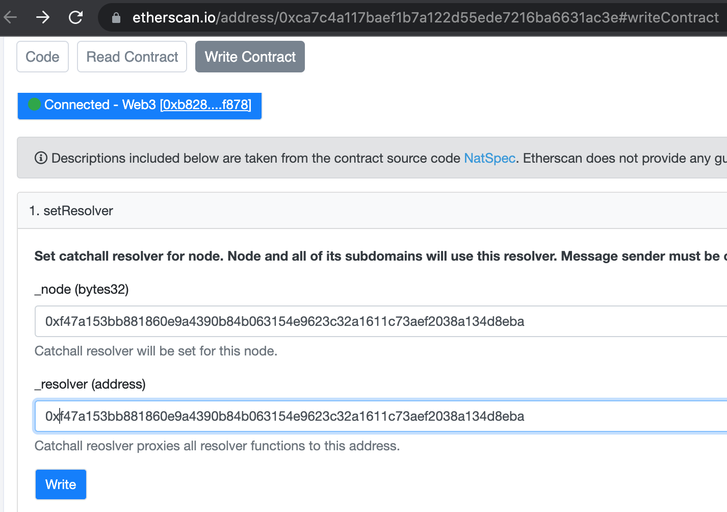Click the '1. setResolver' heading

[x=72, y=211]
